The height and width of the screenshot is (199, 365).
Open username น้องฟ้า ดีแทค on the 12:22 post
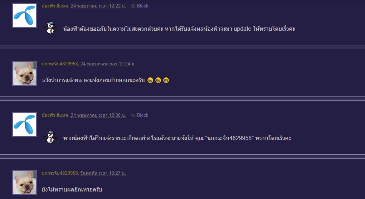pos(55,6)
